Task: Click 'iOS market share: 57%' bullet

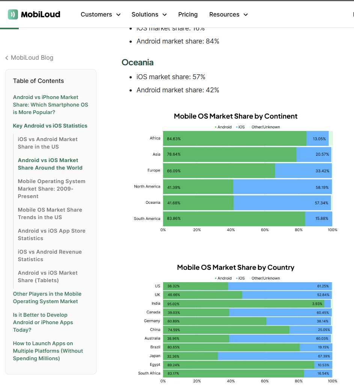Action: pos(171,77)
